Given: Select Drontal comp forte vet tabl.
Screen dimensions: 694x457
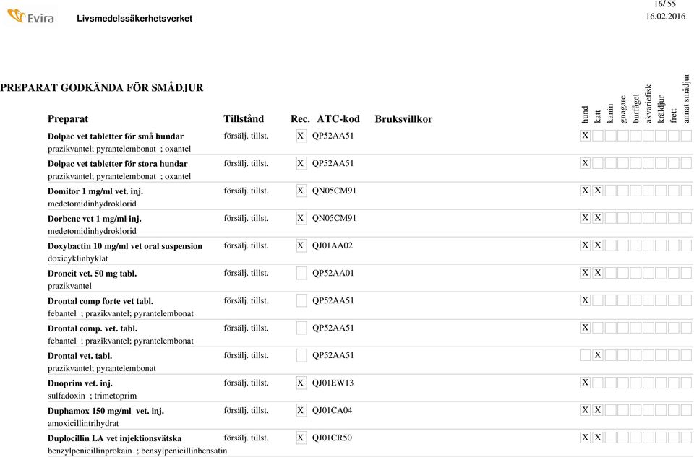Looking at the screenshot, I should [100, 301].
